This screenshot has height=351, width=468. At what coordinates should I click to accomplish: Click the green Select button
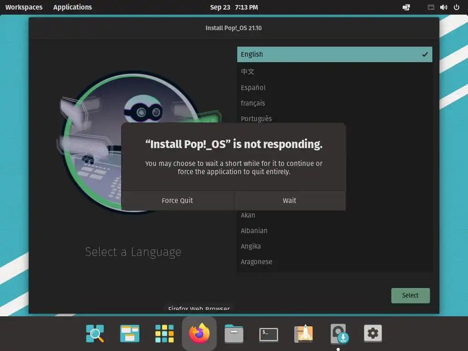pyautogui.click(x=410, y=296)
